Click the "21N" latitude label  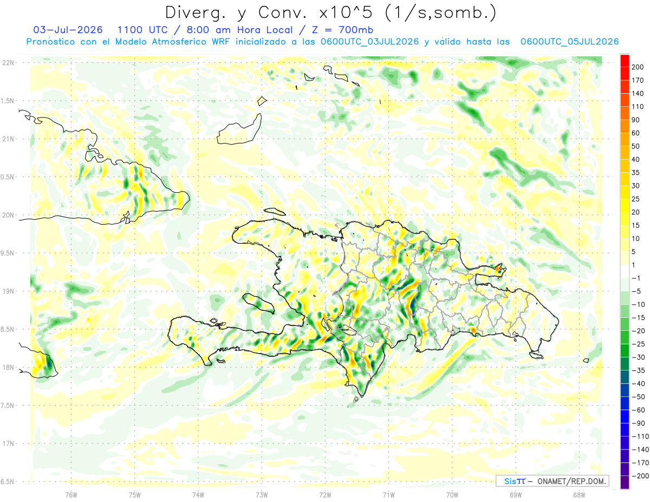[8, 139]
